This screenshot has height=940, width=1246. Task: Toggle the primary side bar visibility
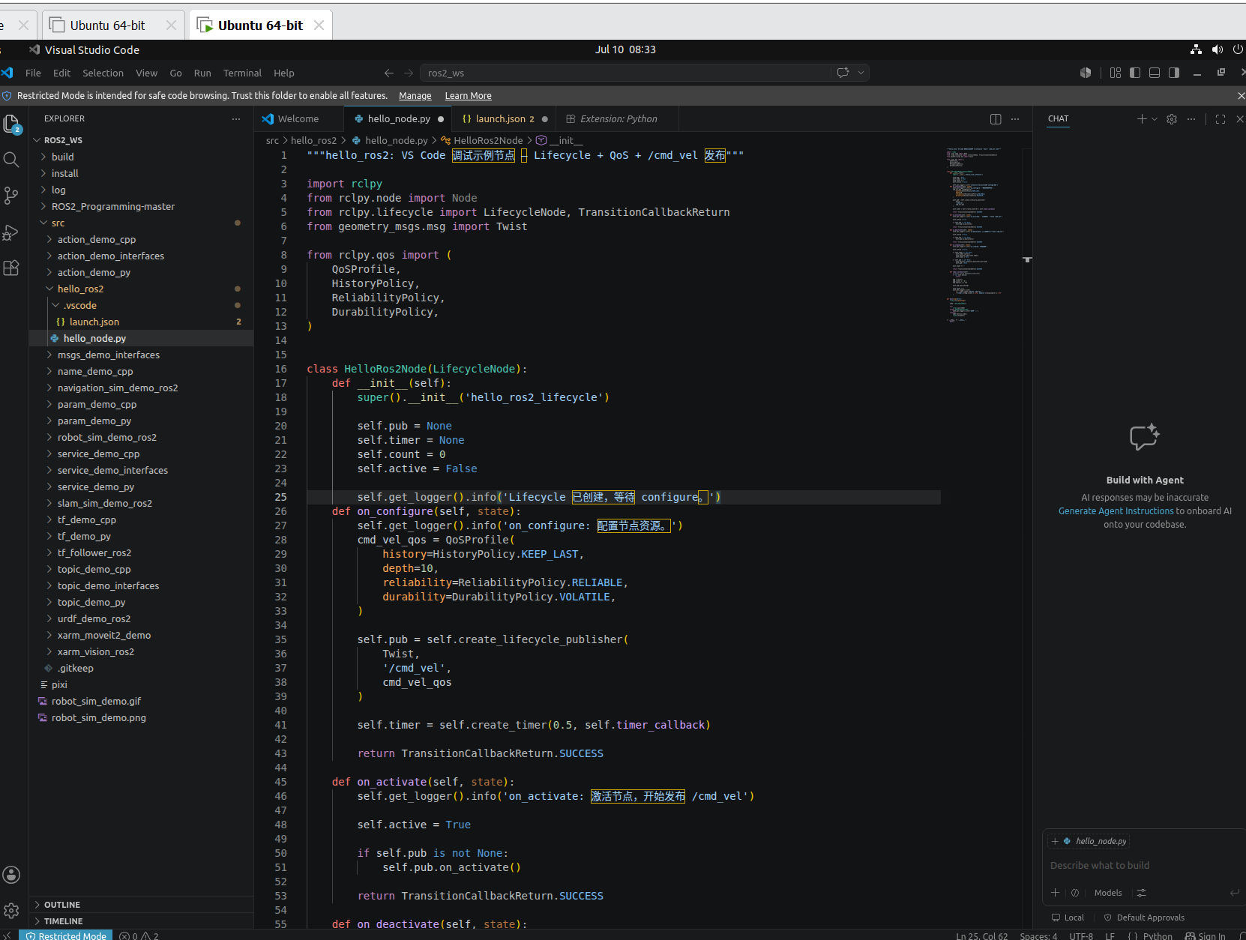coord(1135,73)
